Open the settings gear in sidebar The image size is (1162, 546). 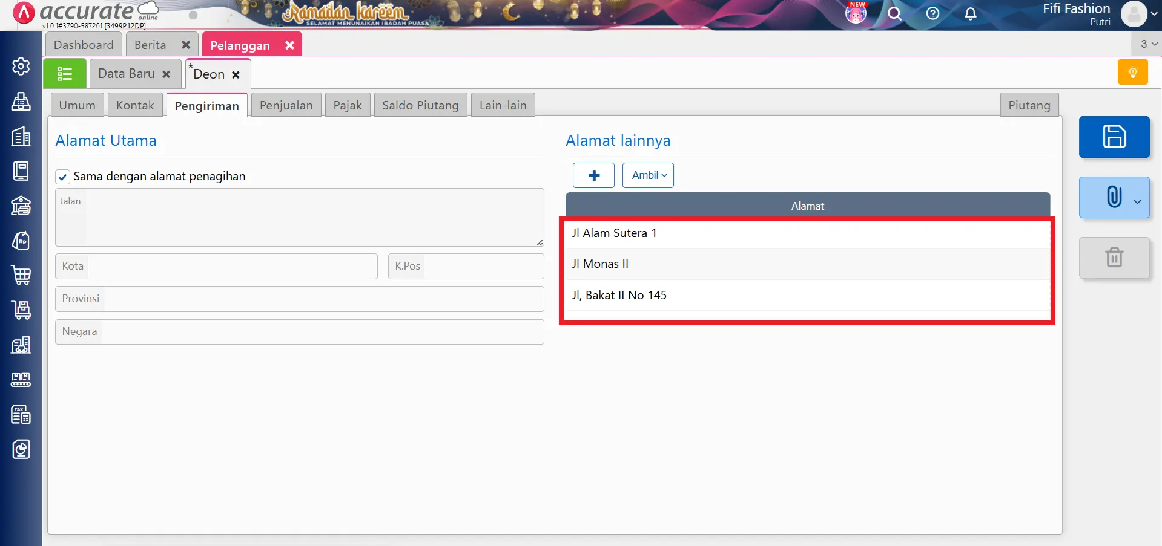click(x=21, y=66)
